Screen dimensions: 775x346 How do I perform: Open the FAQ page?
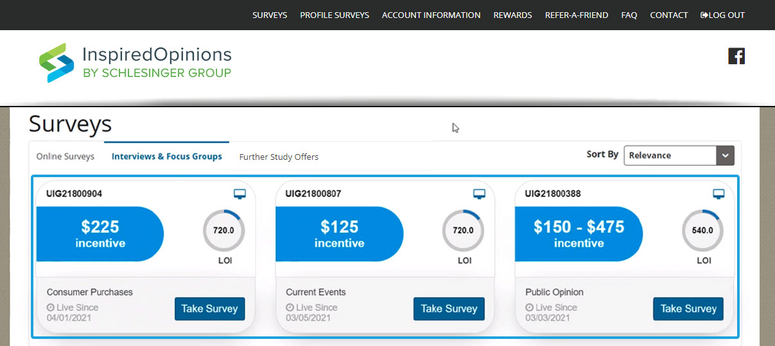click(x=629, y=15)
